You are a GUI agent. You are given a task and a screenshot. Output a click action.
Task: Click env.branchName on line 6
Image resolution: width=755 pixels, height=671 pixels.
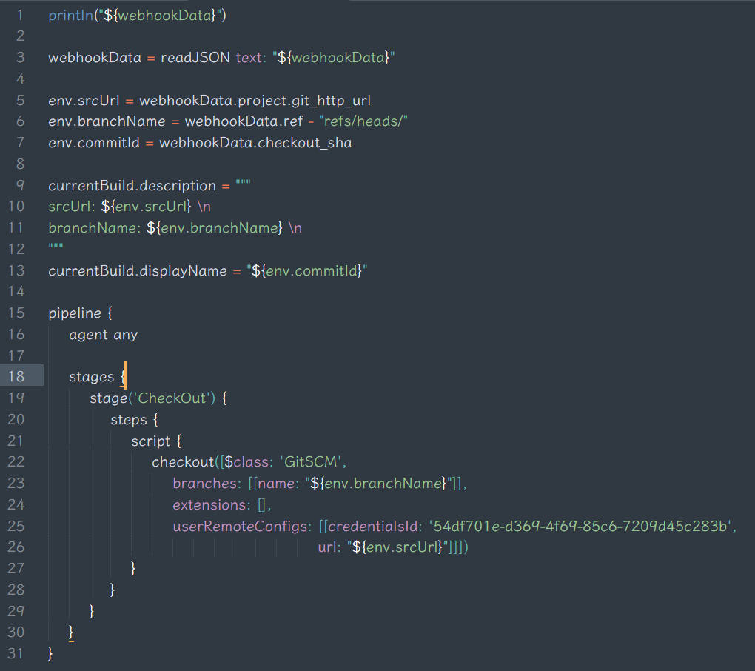click(x=107, y=121)
